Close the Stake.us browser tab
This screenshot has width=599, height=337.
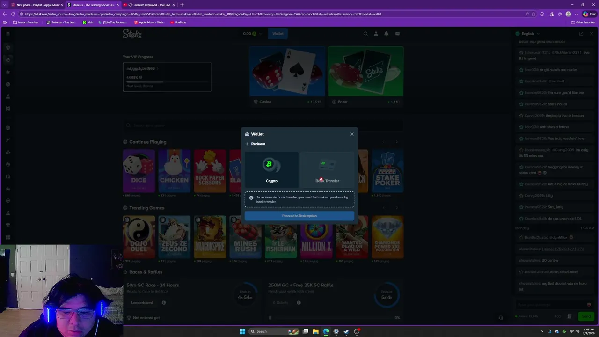coord(117,5)
